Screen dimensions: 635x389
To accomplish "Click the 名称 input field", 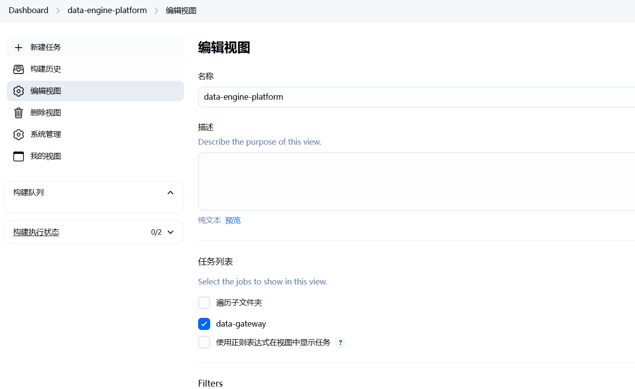I will click(417, 97).
